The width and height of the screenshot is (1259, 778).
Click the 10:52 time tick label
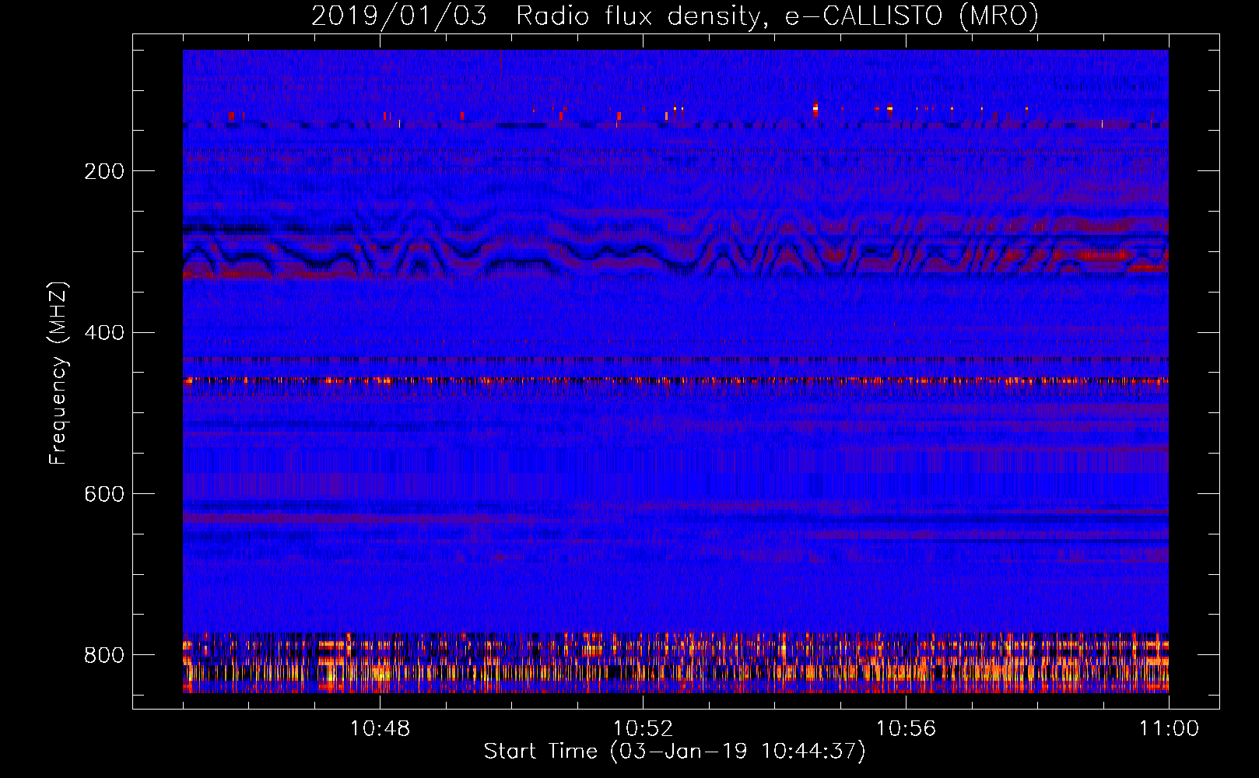coord(643,728)
